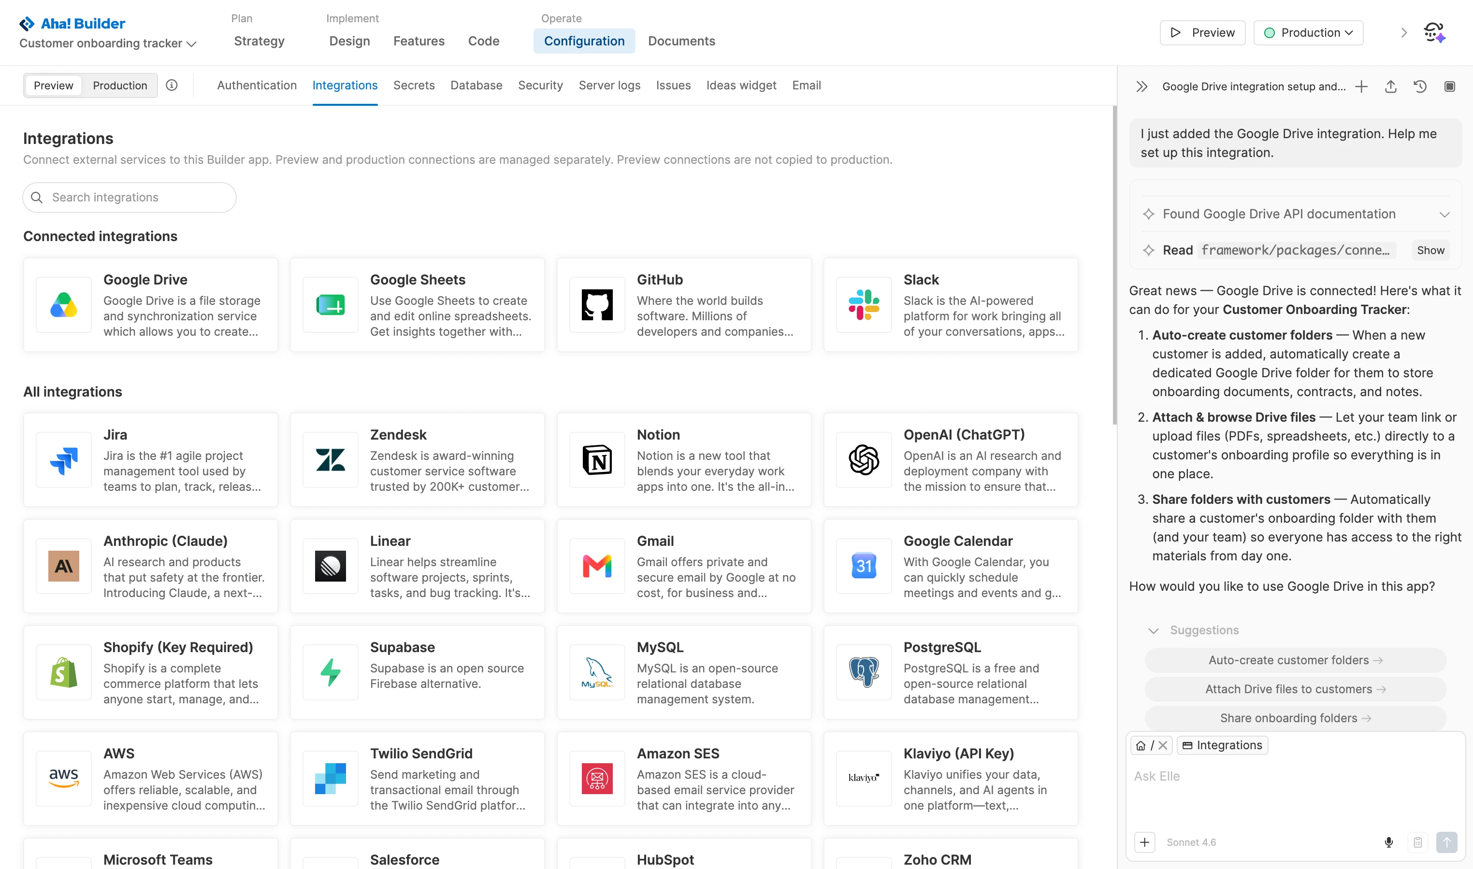Go to the Documents menu

click(681, 41)
